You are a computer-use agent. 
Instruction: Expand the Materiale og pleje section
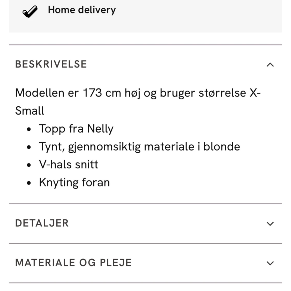click(73, 263)
